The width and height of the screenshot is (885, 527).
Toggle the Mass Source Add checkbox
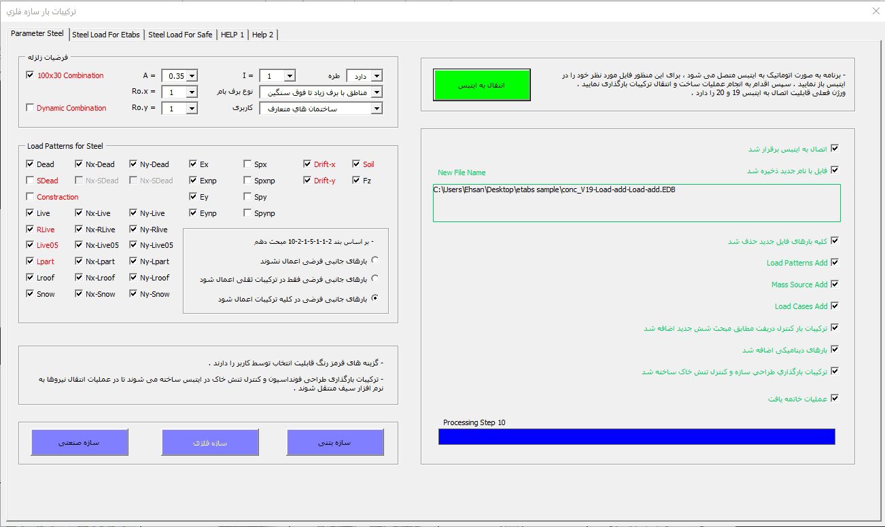pyautogui.click(x=835, y=285)
